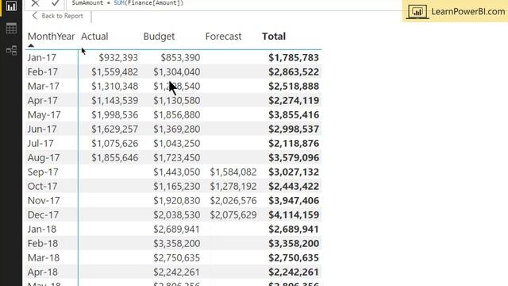The image size is (508, 286).
Task: Click the Back to Report link
Action: click(58, 16)
